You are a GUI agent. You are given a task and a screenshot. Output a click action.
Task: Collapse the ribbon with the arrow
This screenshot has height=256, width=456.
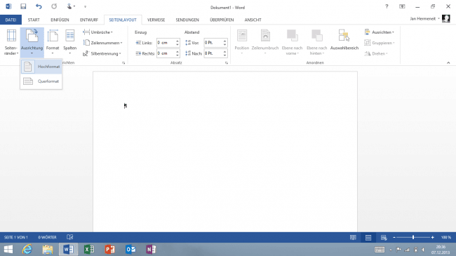pos(448,63)
